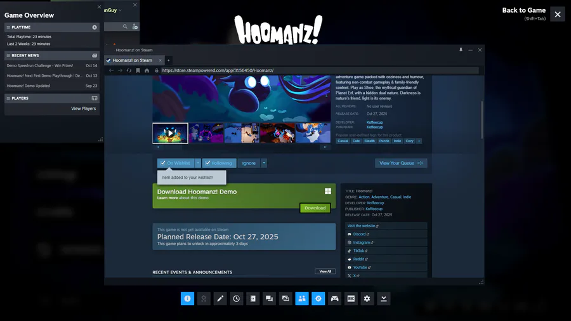Toggle the Following checkbox button
571x321 pixels.
point(220,163)
